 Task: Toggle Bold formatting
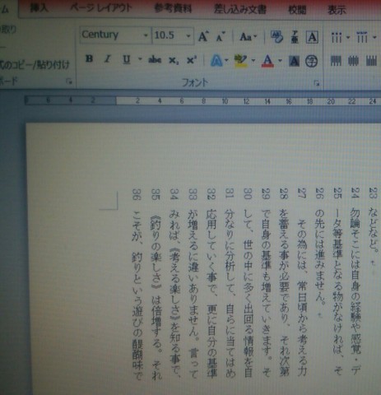click(x=89, y=59)
